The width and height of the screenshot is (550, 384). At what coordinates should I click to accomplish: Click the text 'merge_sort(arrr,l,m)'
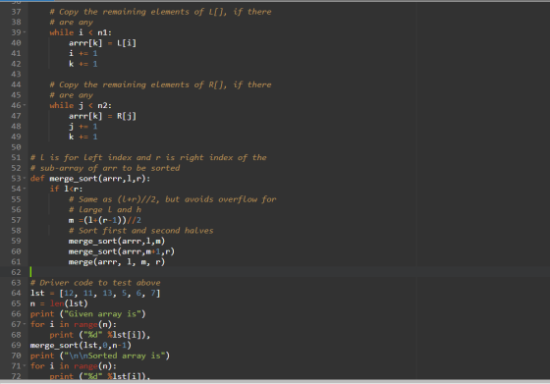pyautogui.click(x=117, y=241)
